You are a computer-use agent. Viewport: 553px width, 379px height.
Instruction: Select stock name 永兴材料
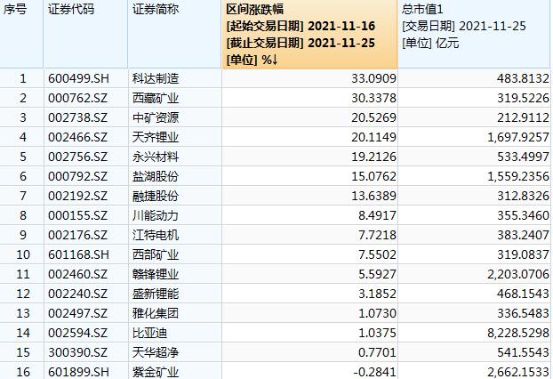point(156,157)
